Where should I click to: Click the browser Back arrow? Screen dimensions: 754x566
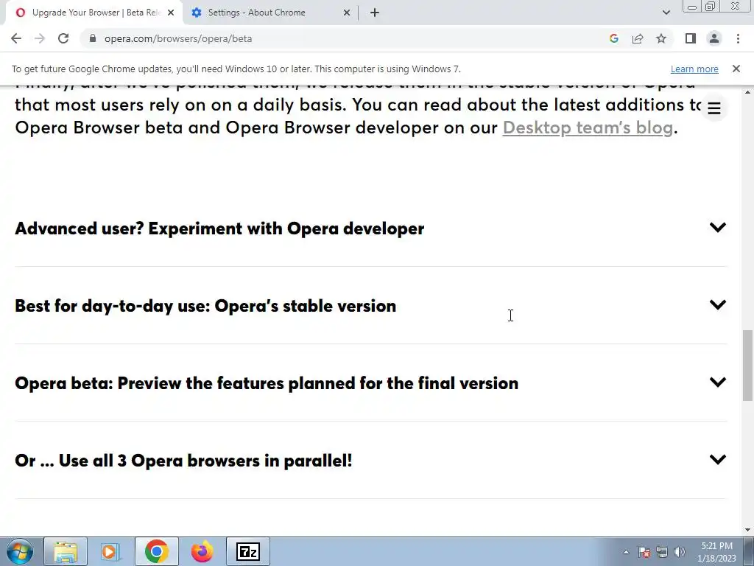tap(16, 38)
